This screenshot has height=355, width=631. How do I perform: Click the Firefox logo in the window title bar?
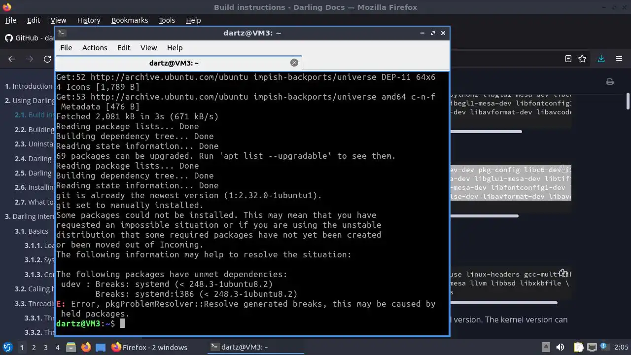pyautogui.click(x=6, y=7)
